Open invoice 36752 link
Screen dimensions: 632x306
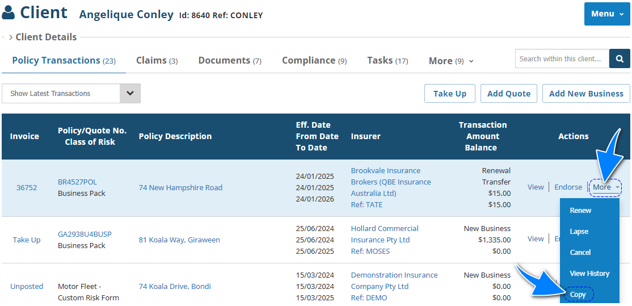click(27, 187)
